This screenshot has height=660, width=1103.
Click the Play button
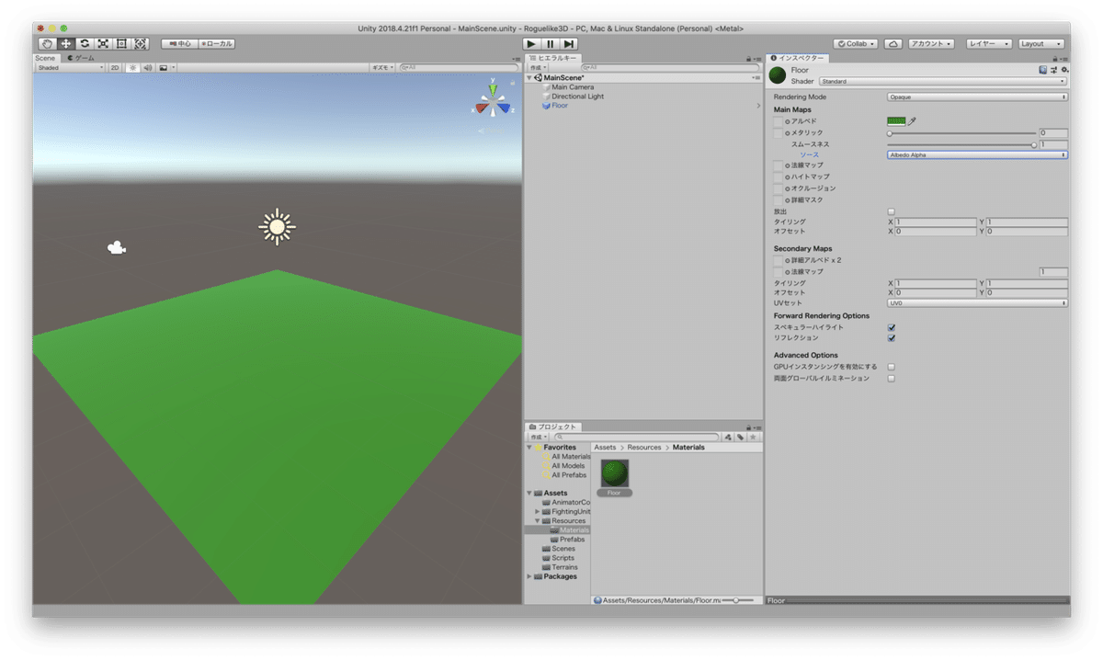point(531,43)
